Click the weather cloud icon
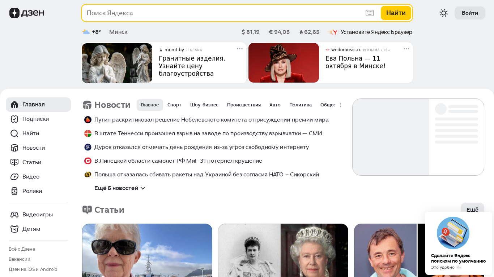 pos(86,32)
